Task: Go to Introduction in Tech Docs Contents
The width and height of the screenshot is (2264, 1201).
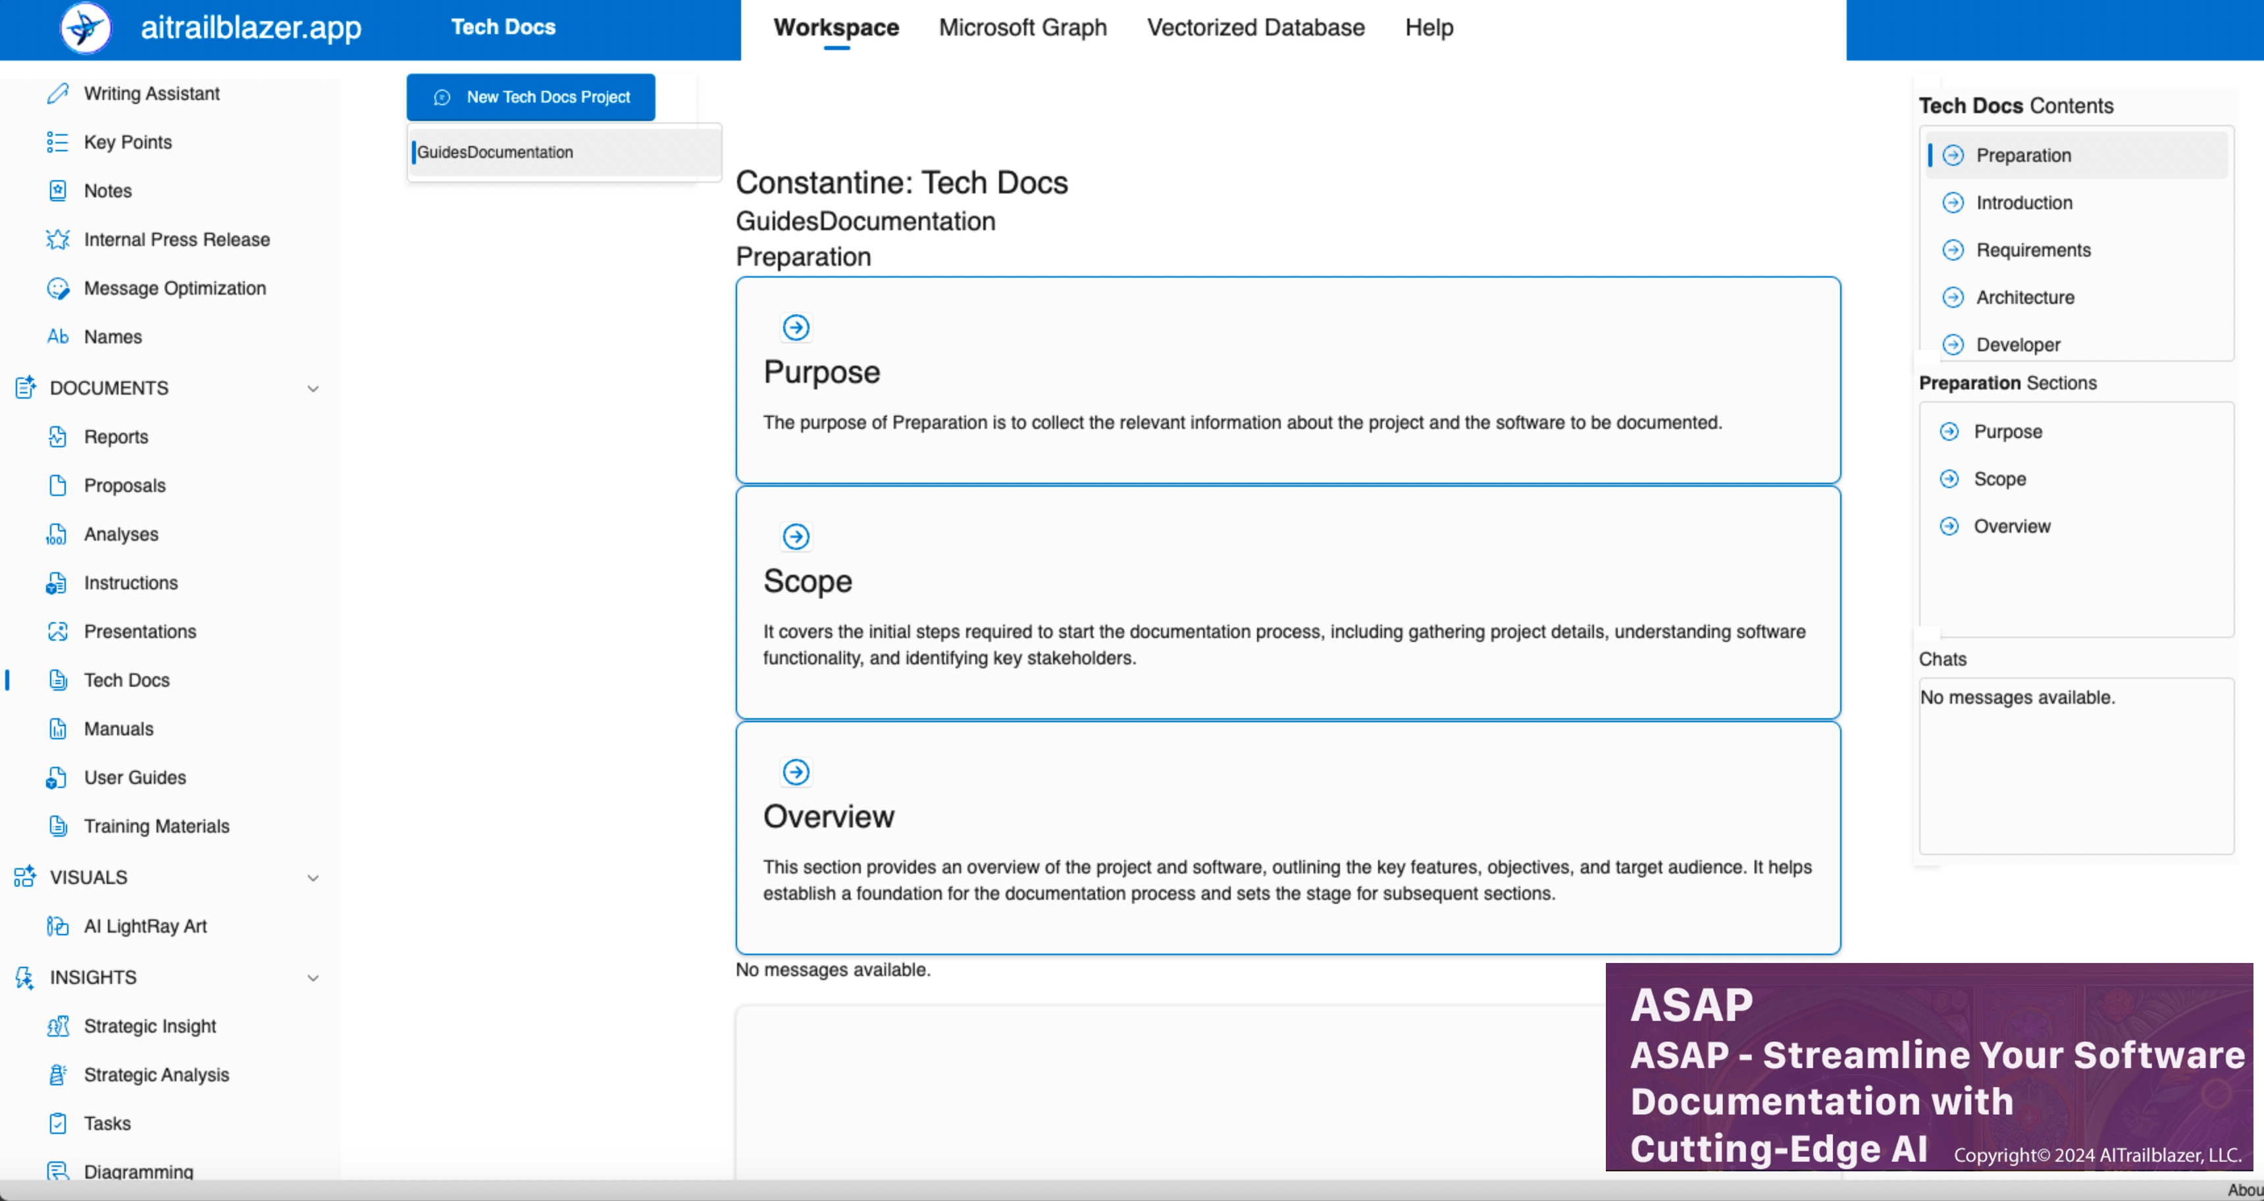Action: tap(2023, 203)
